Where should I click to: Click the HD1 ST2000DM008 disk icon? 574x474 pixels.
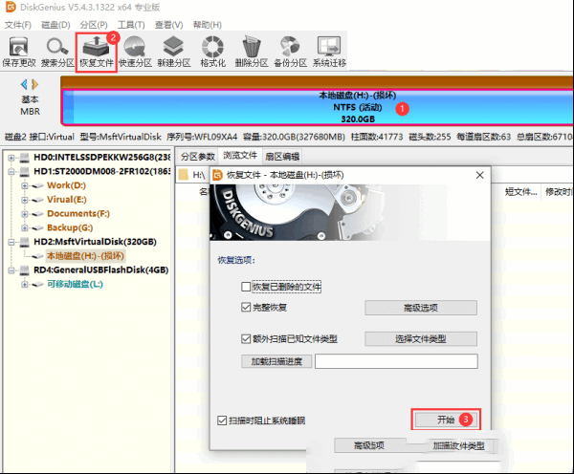pos(25,171)
